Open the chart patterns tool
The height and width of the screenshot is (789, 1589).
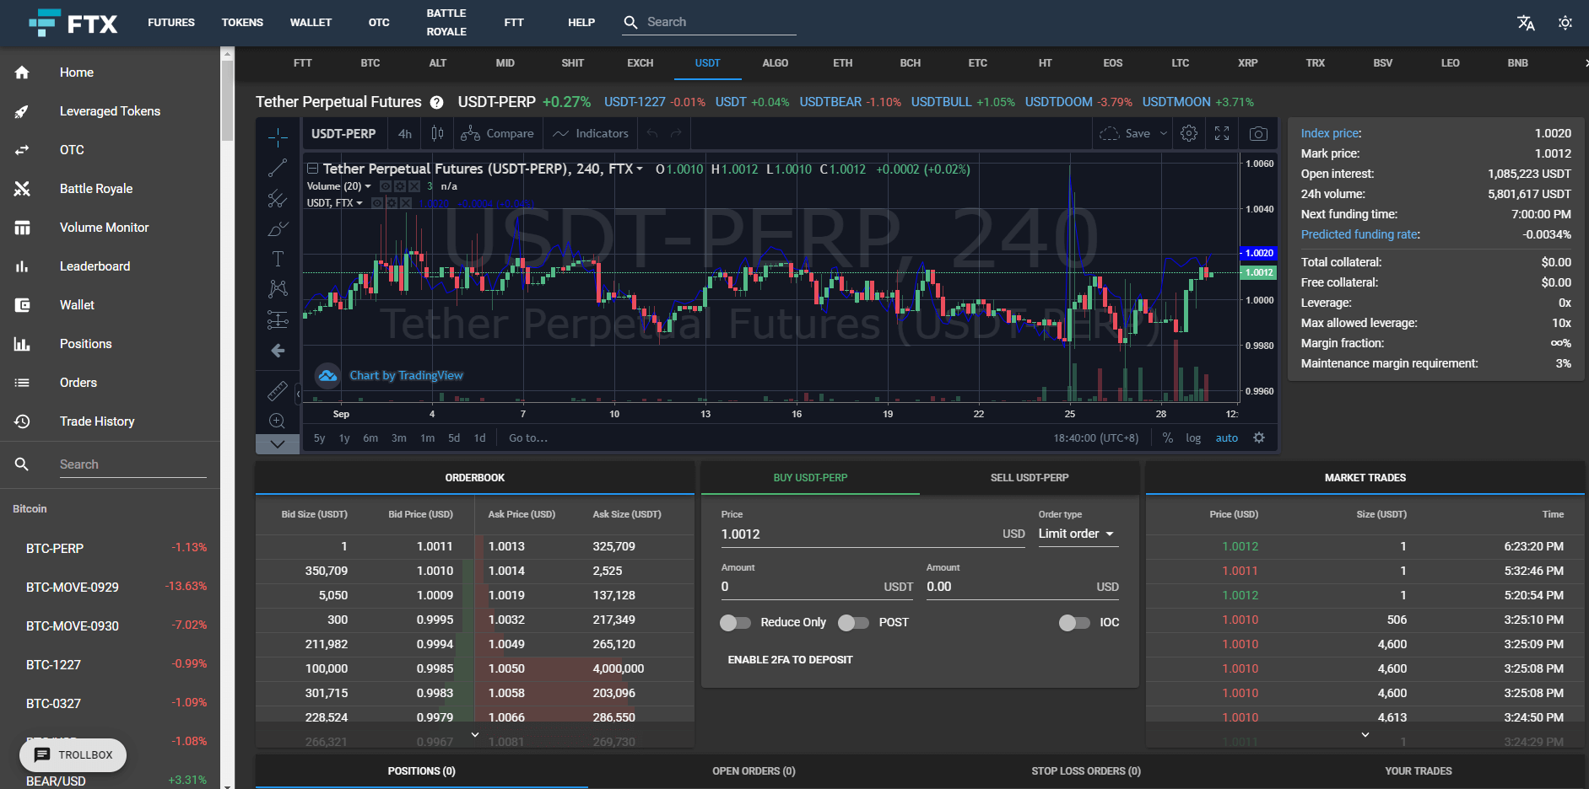[278, 289]
